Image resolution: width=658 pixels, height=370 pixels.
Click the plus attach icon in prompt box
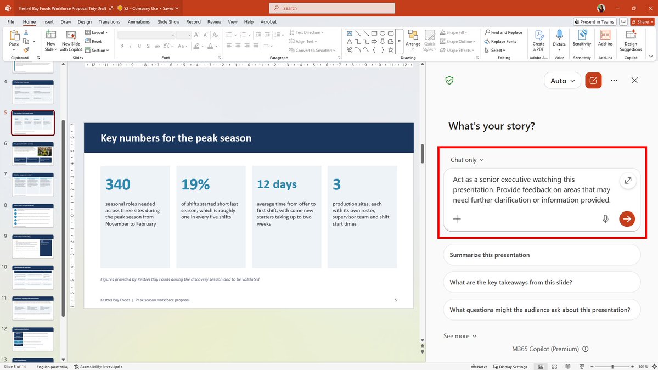coord(457,219)
